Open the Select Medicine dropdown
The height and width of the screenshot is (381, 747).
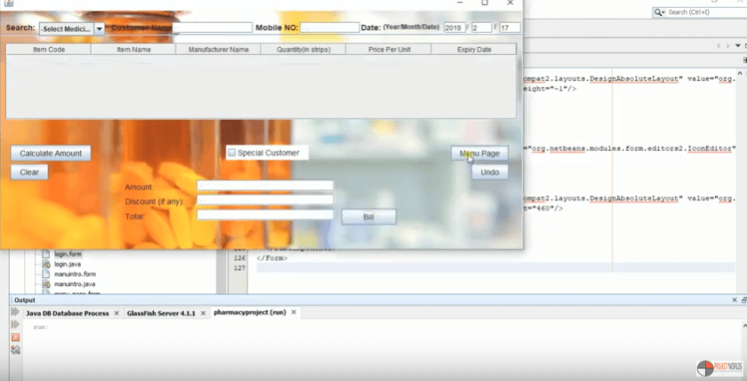[99, 28]
